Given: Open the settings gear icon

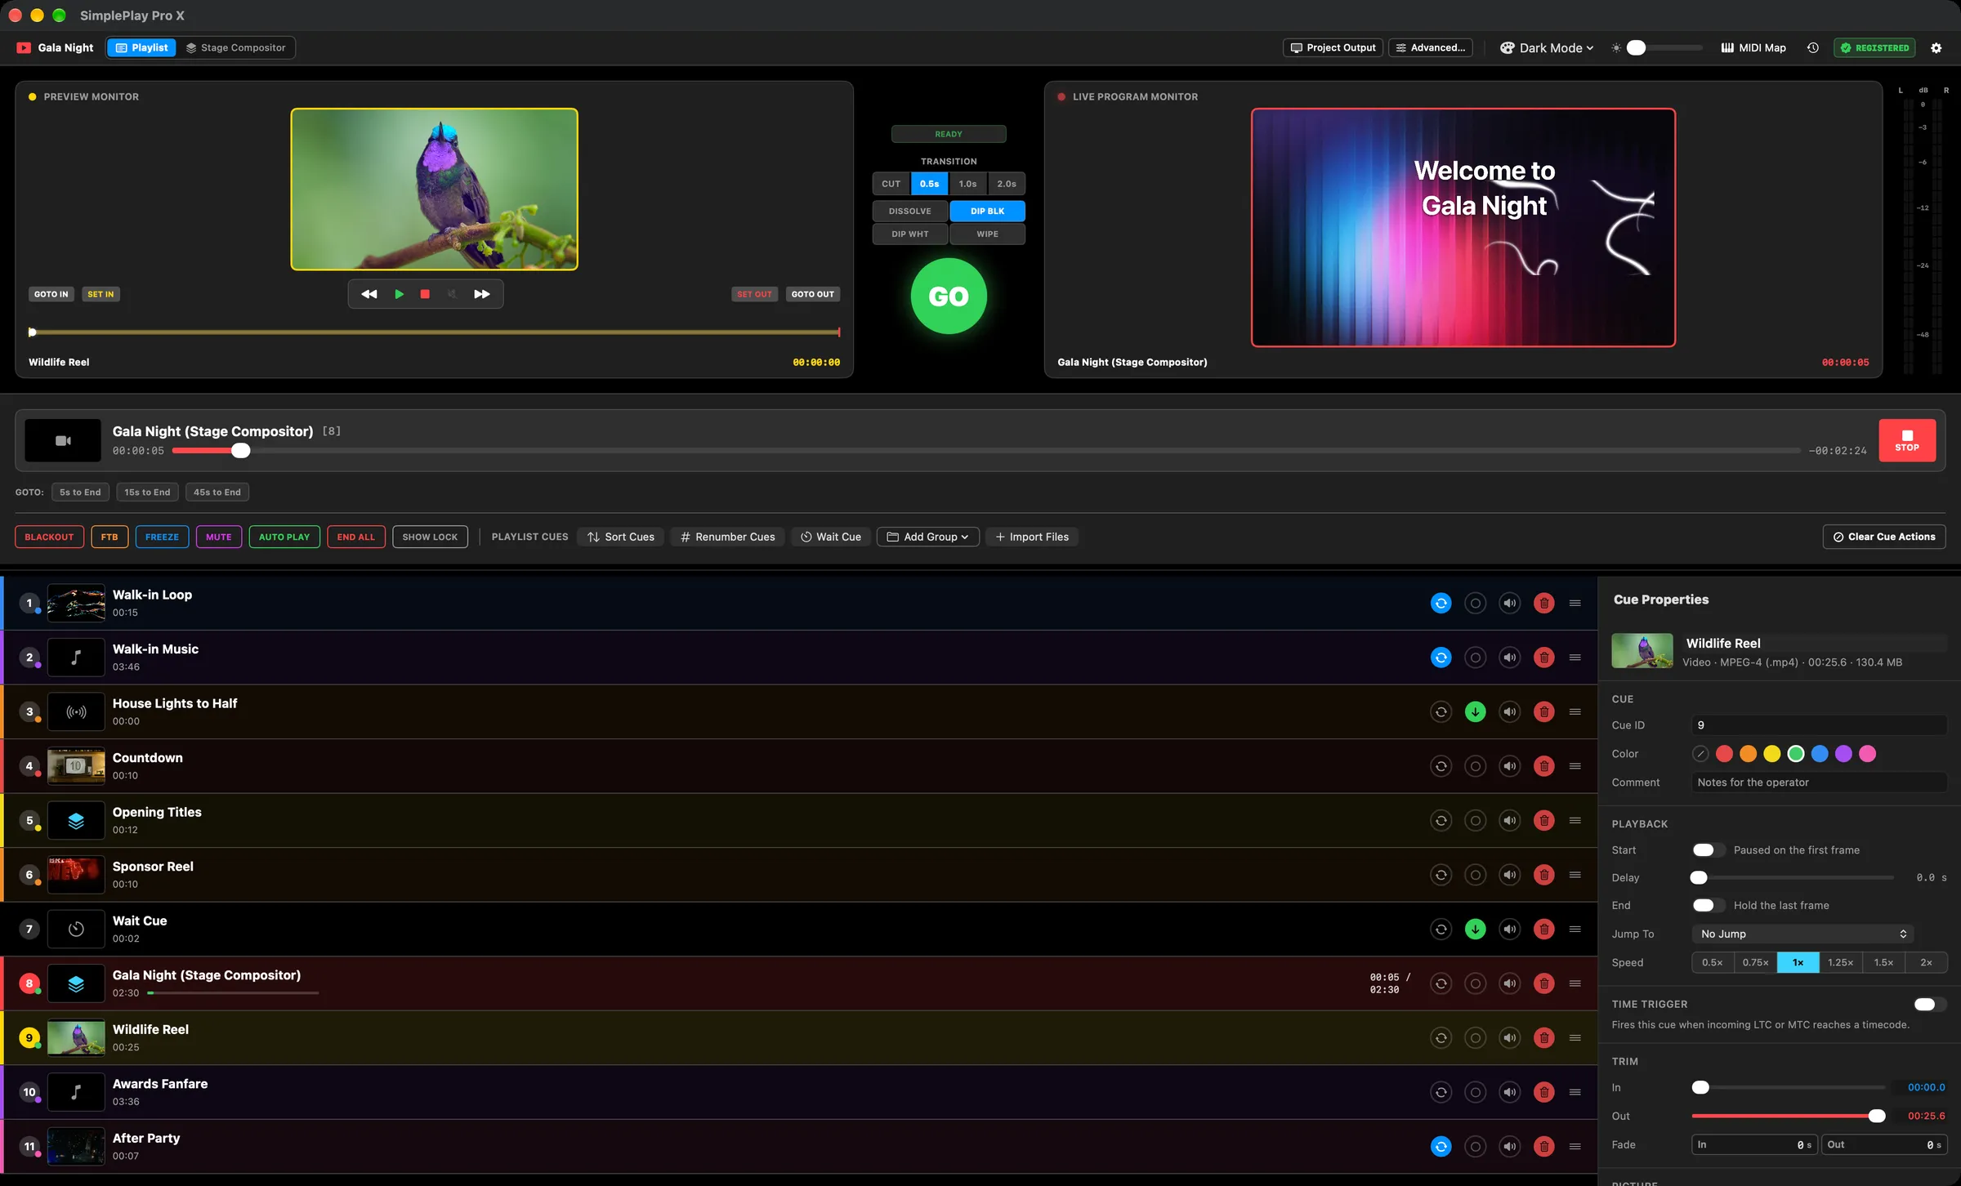Looking at the screenshot, I should 1936,48.
